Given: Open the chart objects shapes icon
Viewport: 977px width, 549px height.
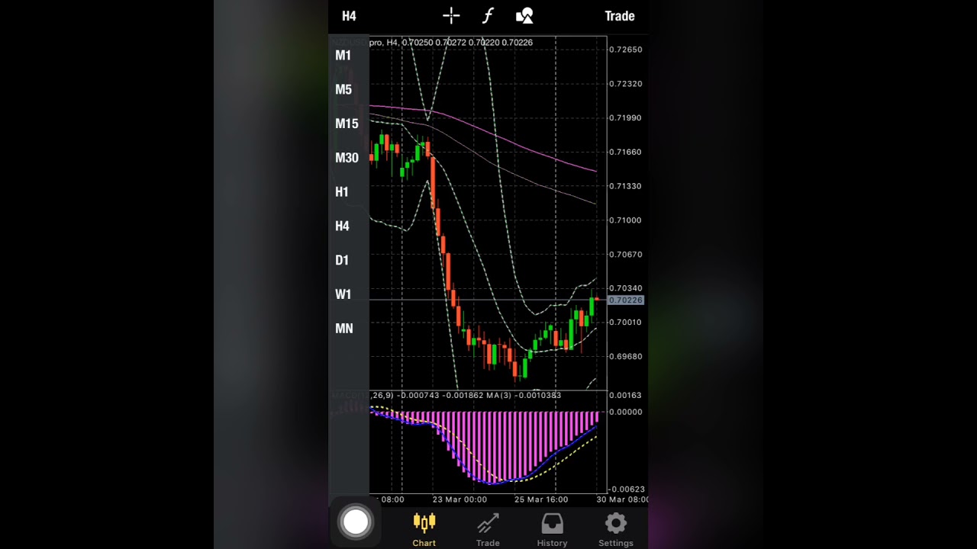Looking at the screenshot, I should click(524, 16).
